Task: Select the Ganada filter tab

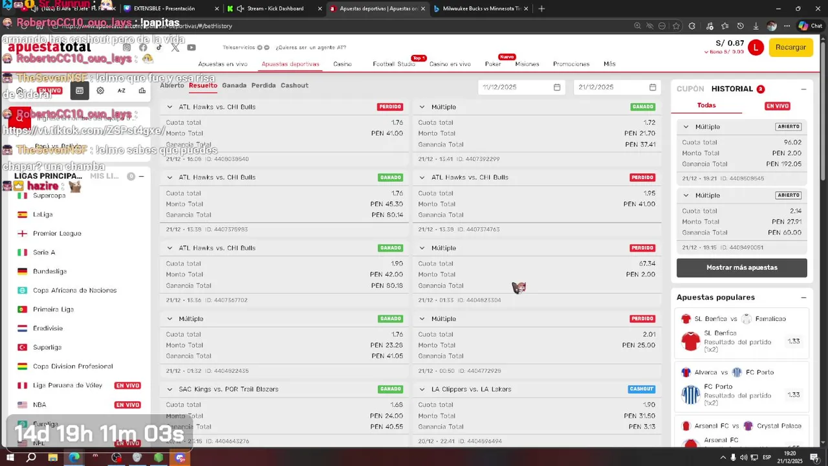Action: (x=234, y=85)
